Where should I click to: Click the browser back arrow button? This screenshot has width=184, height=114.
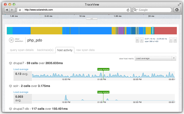(x=7, y=10)
